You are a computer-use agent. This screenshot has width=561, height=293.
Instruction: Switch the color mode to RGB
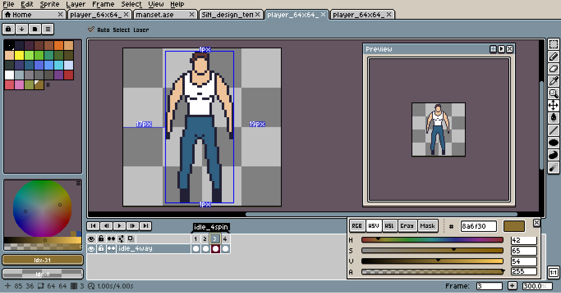357,226
